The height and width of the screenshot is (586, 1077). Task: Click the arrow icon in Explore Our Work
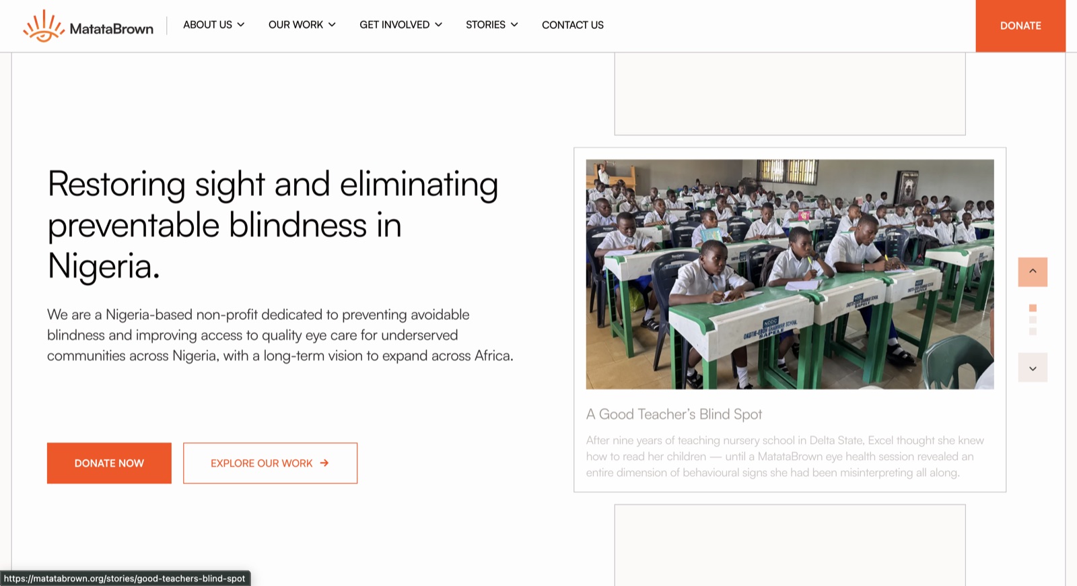324,463
